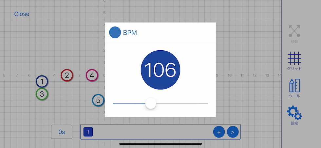Click the blue circle icon beside BPM
Viewport: 321px width, 148px height.
click(x=115, y=33)
